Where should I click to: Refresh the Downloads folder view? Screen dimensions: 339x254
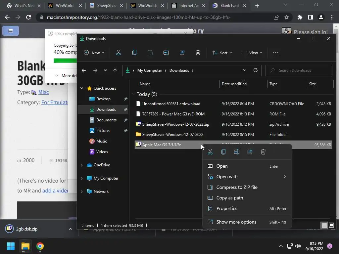pyautogui.click(x=256, y=70)
